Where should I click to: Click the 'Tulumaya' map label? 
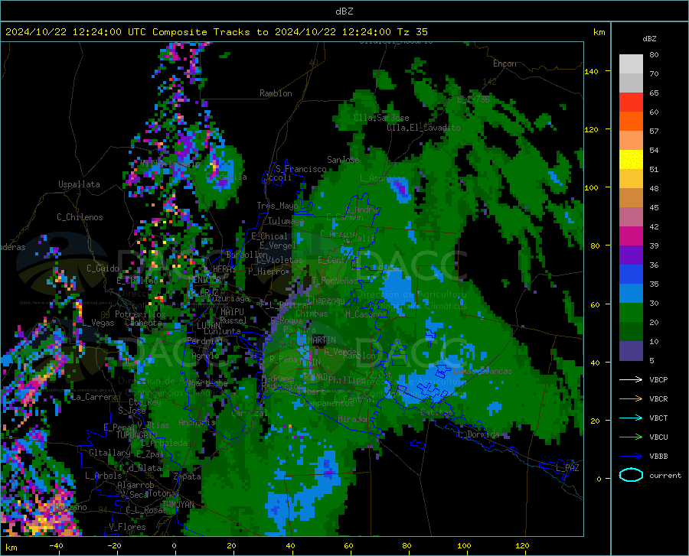click(x=286, y=221)
